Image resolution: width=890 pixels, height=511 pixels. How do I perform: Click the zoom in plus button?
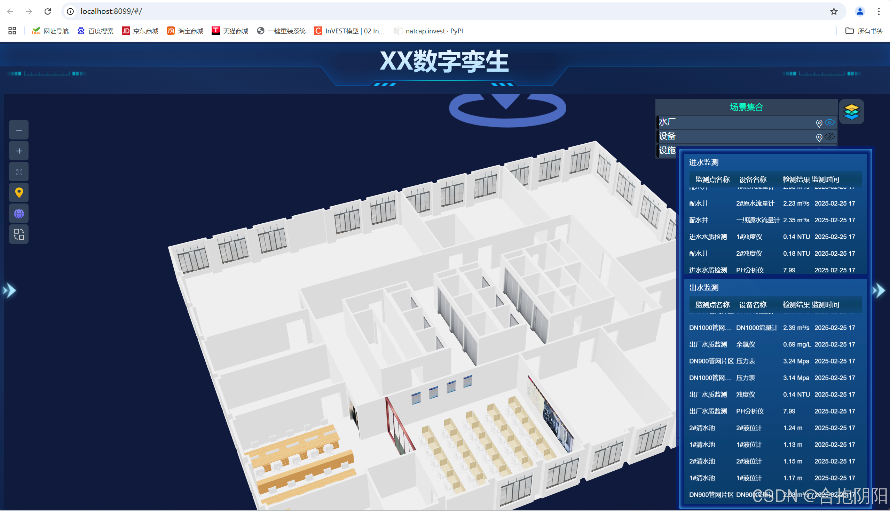[x=19, y=151]
